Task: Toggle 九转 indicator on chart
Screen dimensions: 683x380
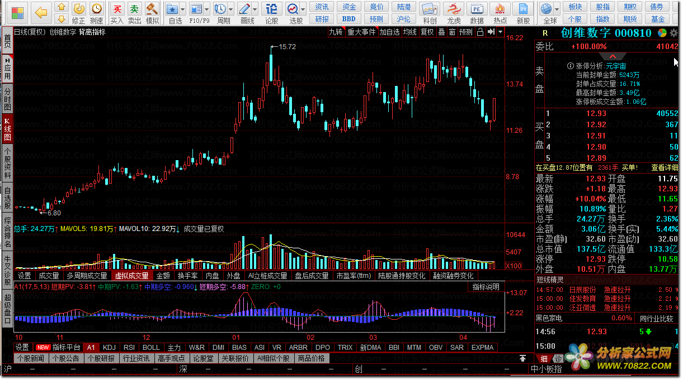Action: [x=336, y=32]
